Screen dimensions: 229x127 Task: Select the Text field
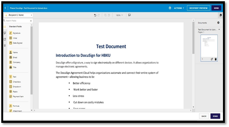click(13, 77)
